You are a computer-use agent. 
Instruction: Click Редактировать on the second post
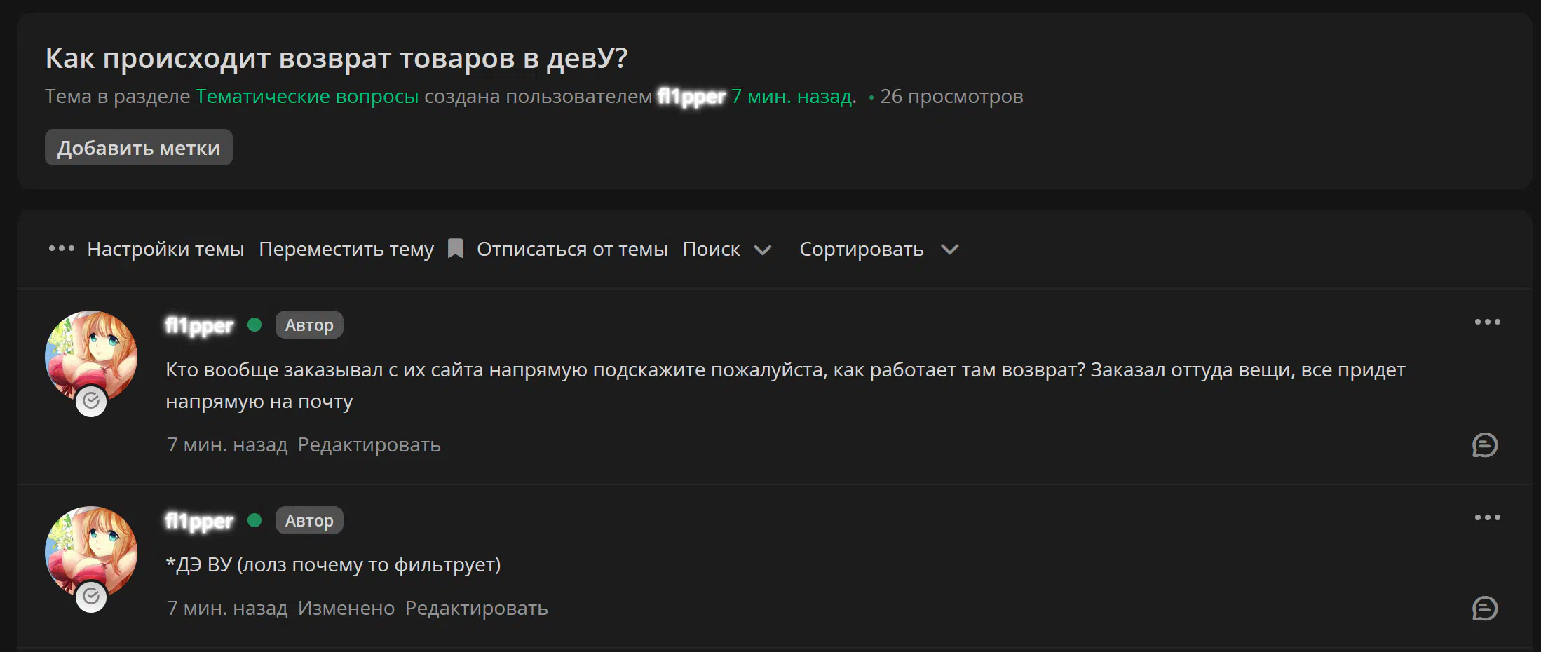(477, 609)
